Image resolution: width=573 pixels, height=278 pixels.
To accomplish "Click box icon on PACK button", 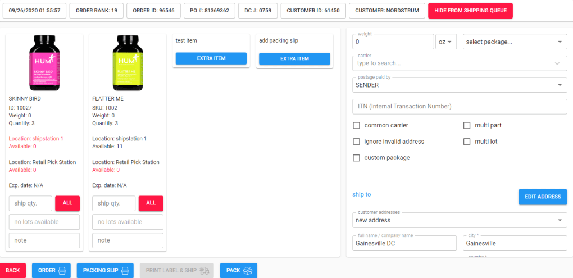I will tap(248, 271).
